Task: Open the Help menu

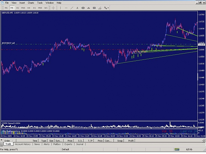Action: (x=59, y=3)
